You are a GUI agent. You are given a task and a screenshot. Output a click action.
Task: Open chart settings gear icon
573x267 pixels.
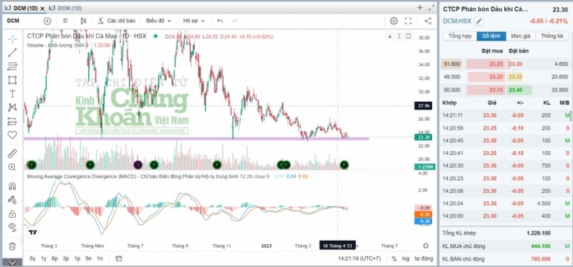tap(394, 21)
